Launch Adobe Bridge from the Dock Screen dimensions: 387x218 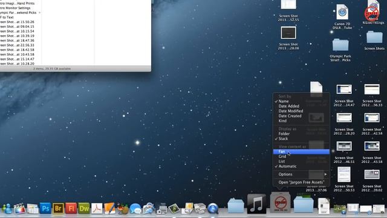[x=58, y=208]
